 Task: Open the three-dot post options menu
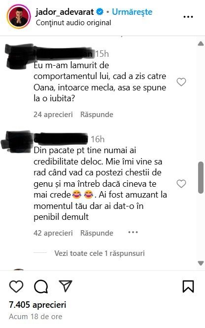tap(188, 17)
